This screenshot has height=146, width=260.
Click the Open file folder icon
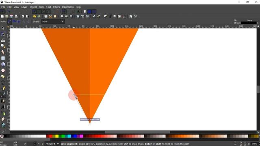coord(7,16)
